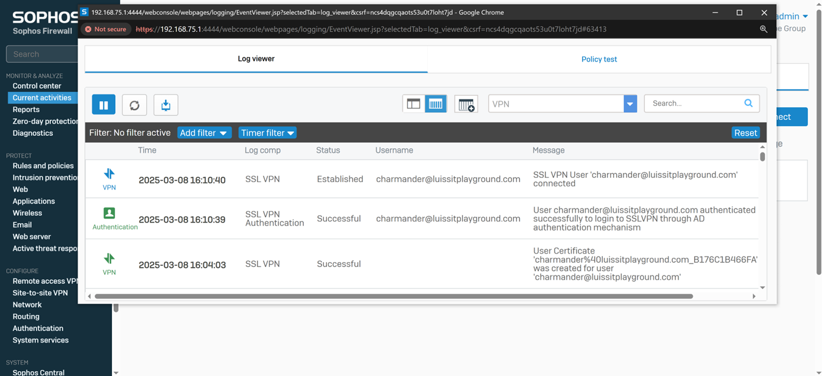This screenshot has height=376, width=822.
Task: Open the VPN log module dropdown
Action: 630,104
